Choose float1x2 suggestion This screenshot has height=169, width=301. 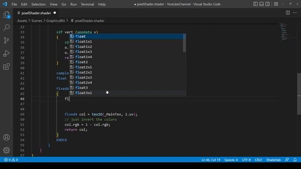(126, 47)
